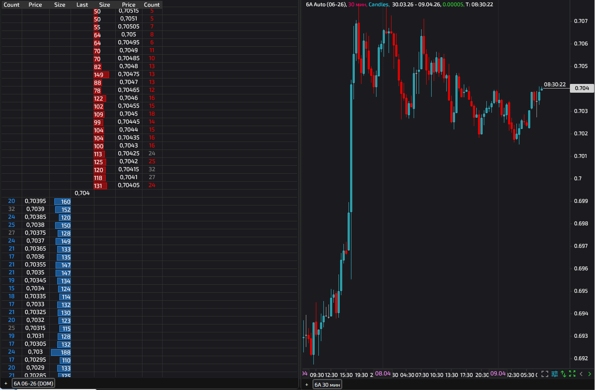Click ask price 0,70475
The width and height of the screenshot is (595, 390).
tap(129, 74)
